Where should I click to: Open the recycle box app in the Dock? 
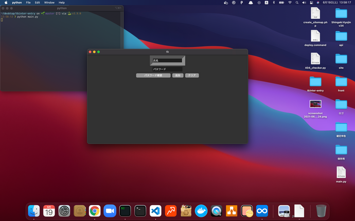click(186, 211)
